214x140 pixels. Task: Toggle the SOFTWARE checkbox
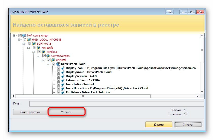pyautogui.click(x=29, y=44)
